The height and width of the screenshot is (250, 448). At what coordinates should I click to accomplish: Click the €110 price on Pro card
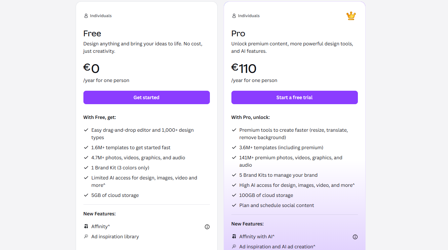tap(244, 69)
